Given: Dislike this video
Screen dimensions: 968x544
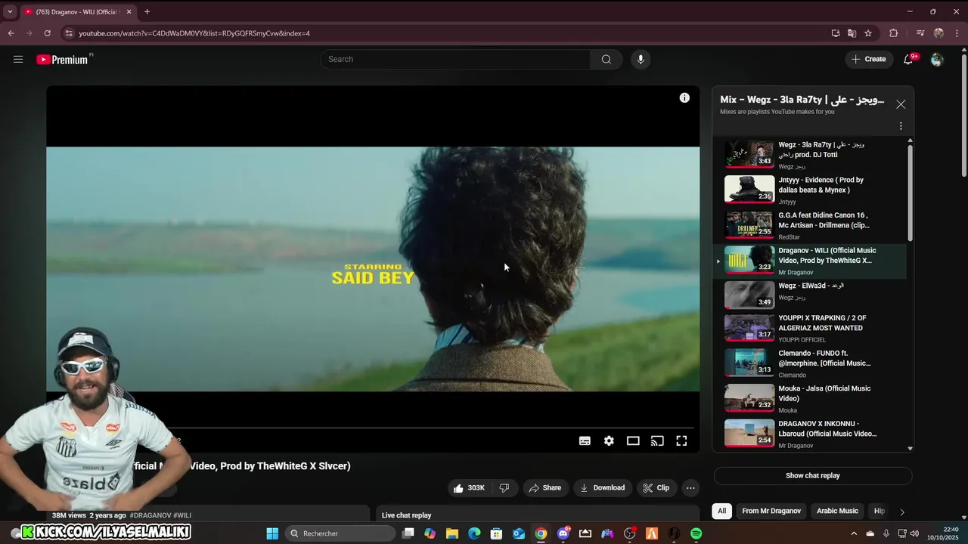Looking at the screenshot, I should point(504,488).
